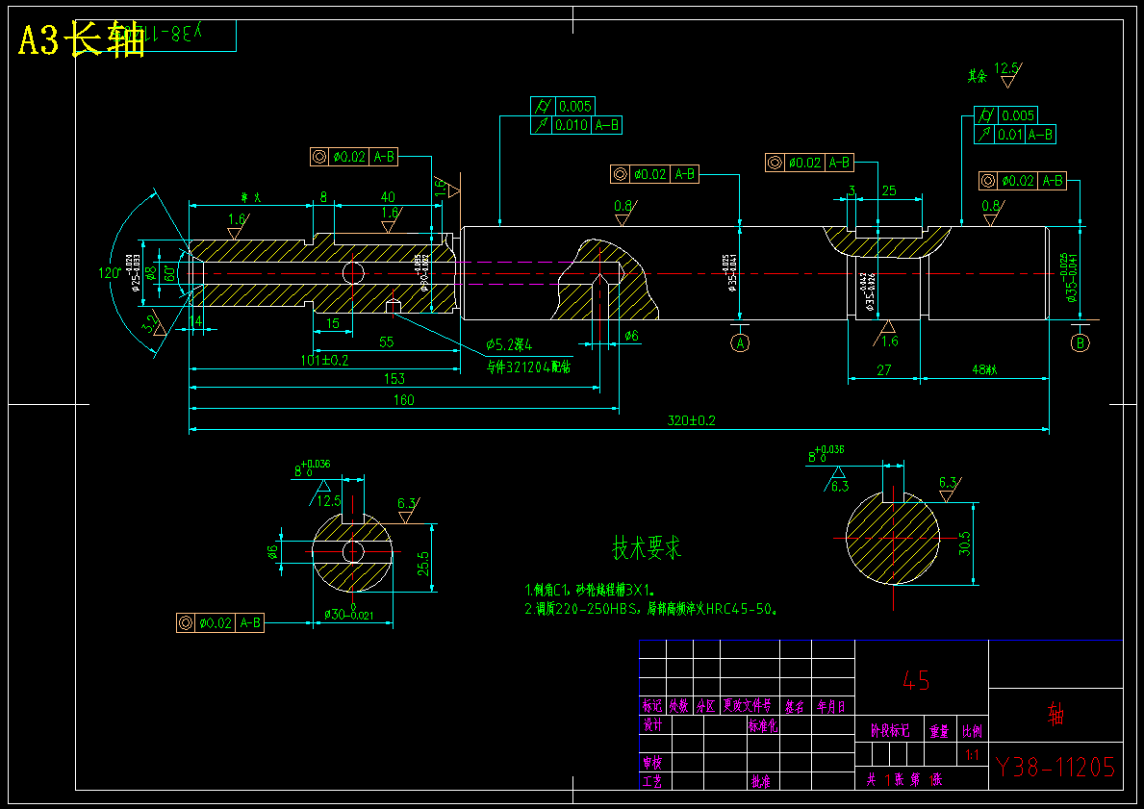Screen dimensions: 1144x809
Task: Select the "153" length dimension
Action: point(394,379)
